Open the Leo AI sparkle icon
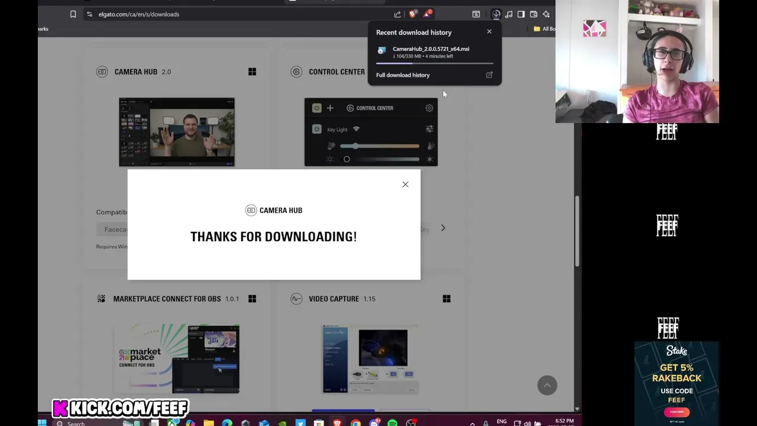The height and width of the screenshot is (426, 757). click(546, 14)
